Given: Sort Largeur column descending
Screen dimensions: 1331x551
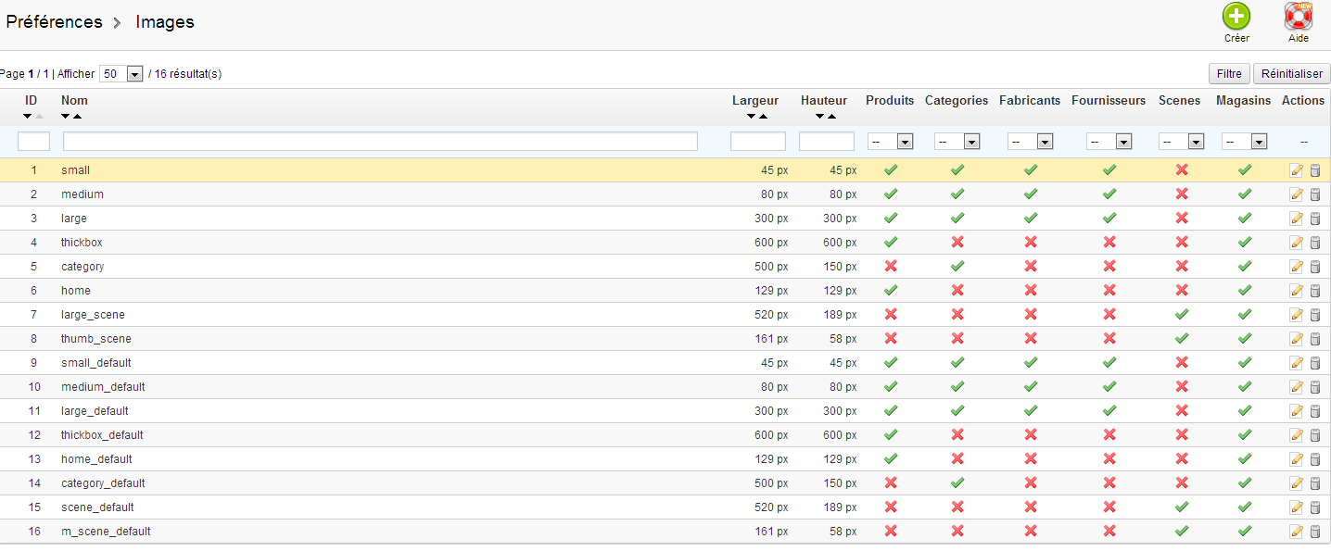Looking at the screenshot, I should [751, 117].
